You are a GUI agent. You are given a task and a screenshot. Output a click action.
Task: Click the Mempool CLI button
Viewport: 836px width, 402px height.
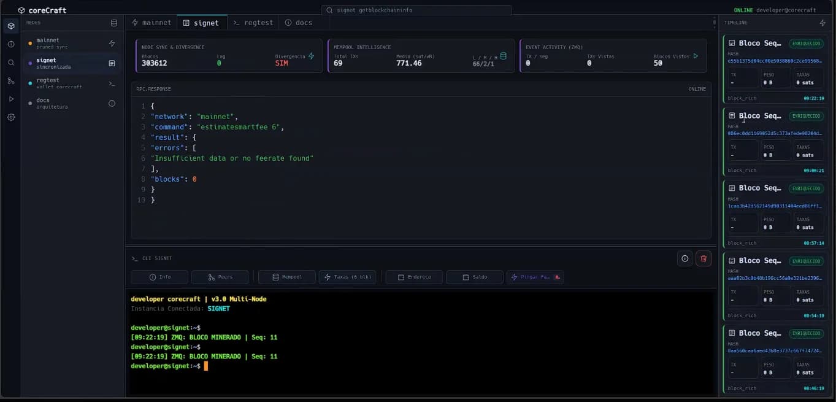[x=287, y=277]
